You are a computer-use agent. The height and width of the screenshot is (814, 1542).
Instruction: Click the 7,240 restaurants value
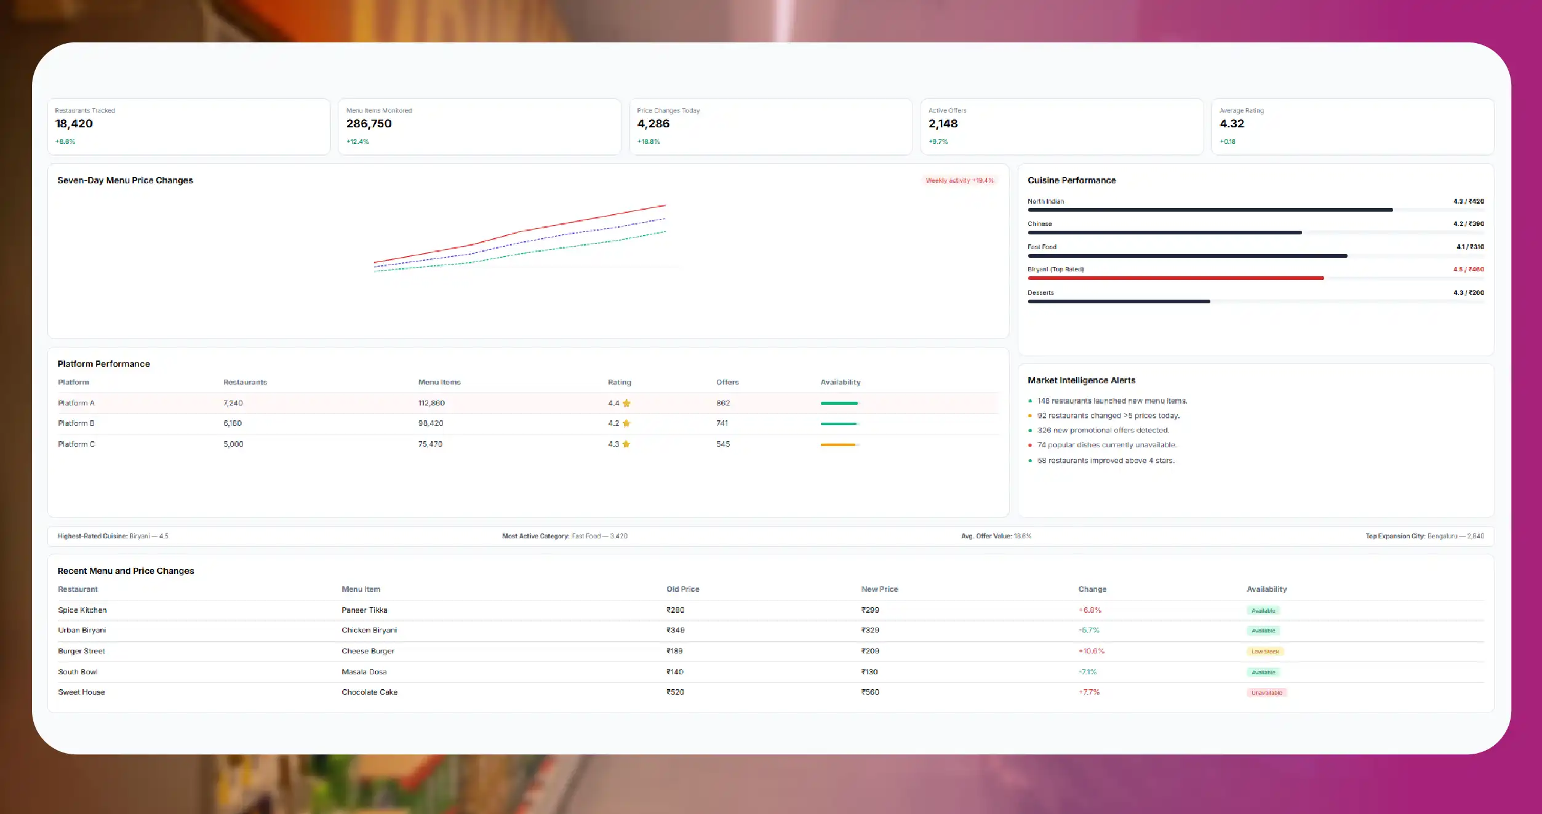click(233, 403)
